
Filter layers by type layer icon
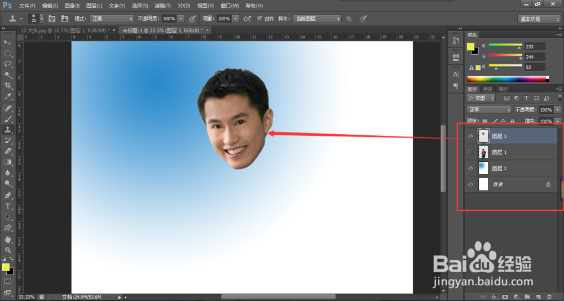[x=526, y=98]
